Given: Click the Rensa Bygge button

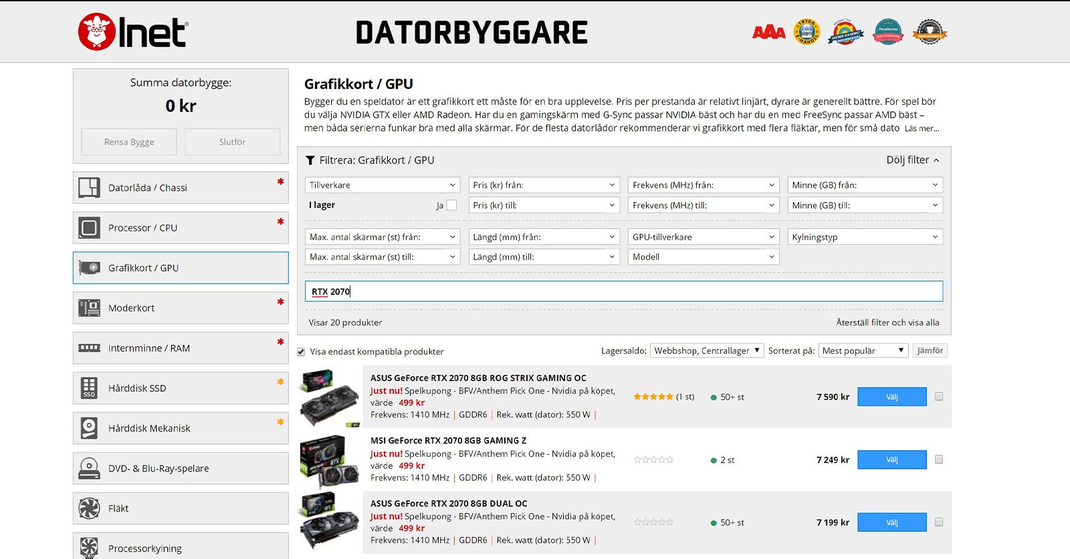Looking at the screenshot, I should [x=129, y=142].
